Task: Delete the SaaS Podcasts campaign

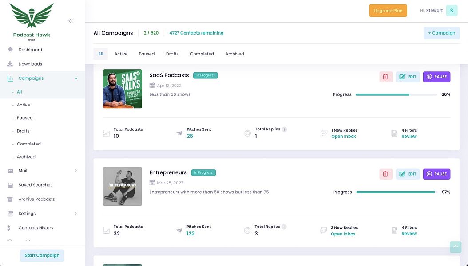Action: click(385, 77)
